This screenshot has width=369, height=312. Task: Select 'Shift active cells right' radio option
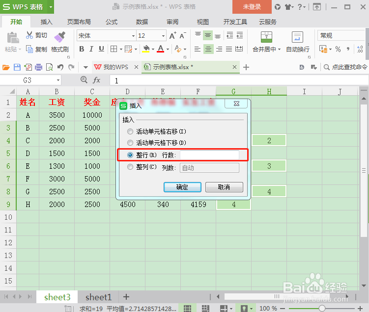[130, 131]
